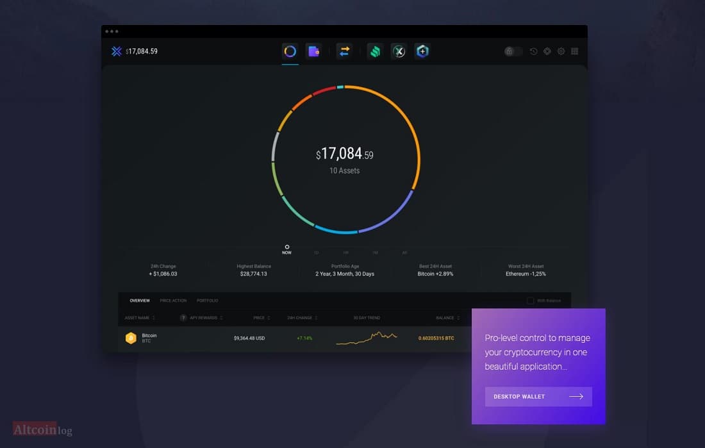Viewport: 705px width, 448px height.
Task: Click the Bitcoin 30 day trend sparkline
Action: coord(367,338)
